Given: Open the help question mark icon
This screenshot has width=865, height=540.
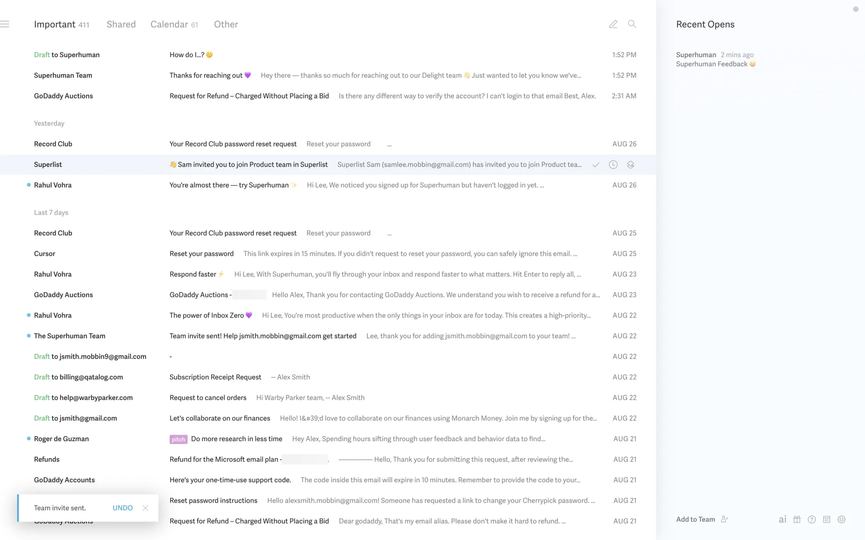Looking at the screenshot, I should [812, 519].
